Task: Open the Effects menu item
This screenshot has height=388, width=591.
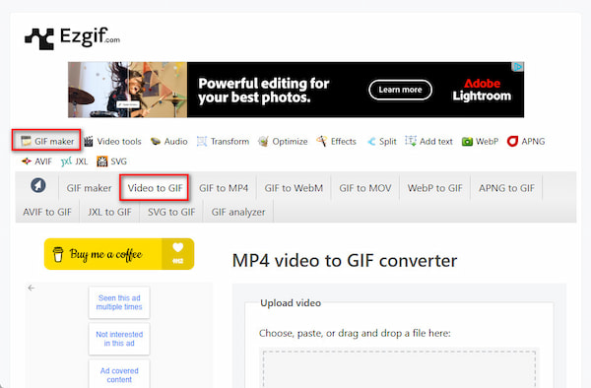Action: click(x=336, y=141)
